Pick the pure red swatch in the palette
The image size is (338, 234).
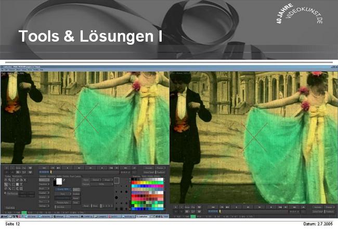click(133, 183)
